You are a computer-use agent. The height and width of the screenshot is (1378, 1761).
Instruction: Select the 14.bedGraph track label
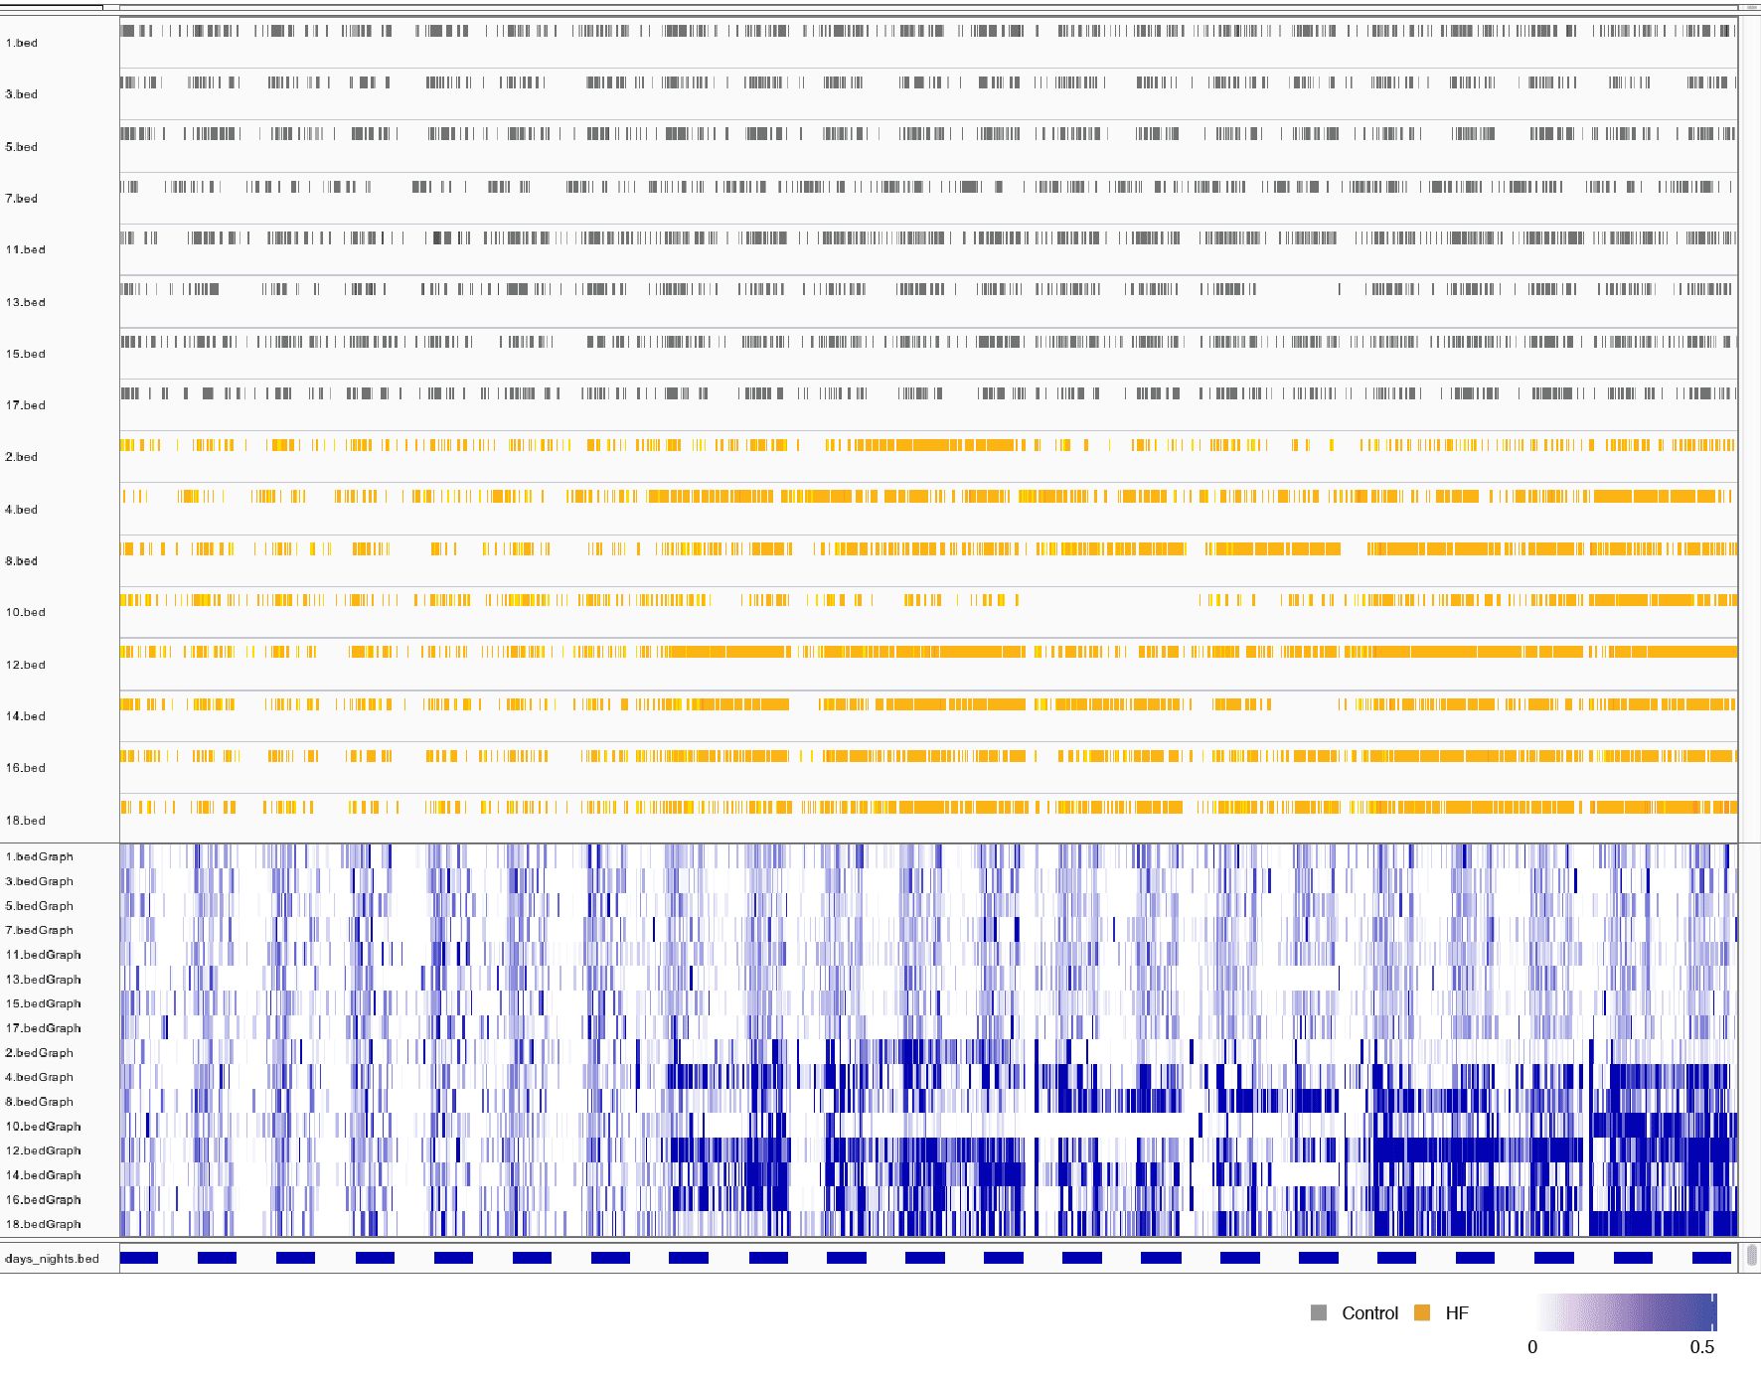click(x=44, y=1175)
